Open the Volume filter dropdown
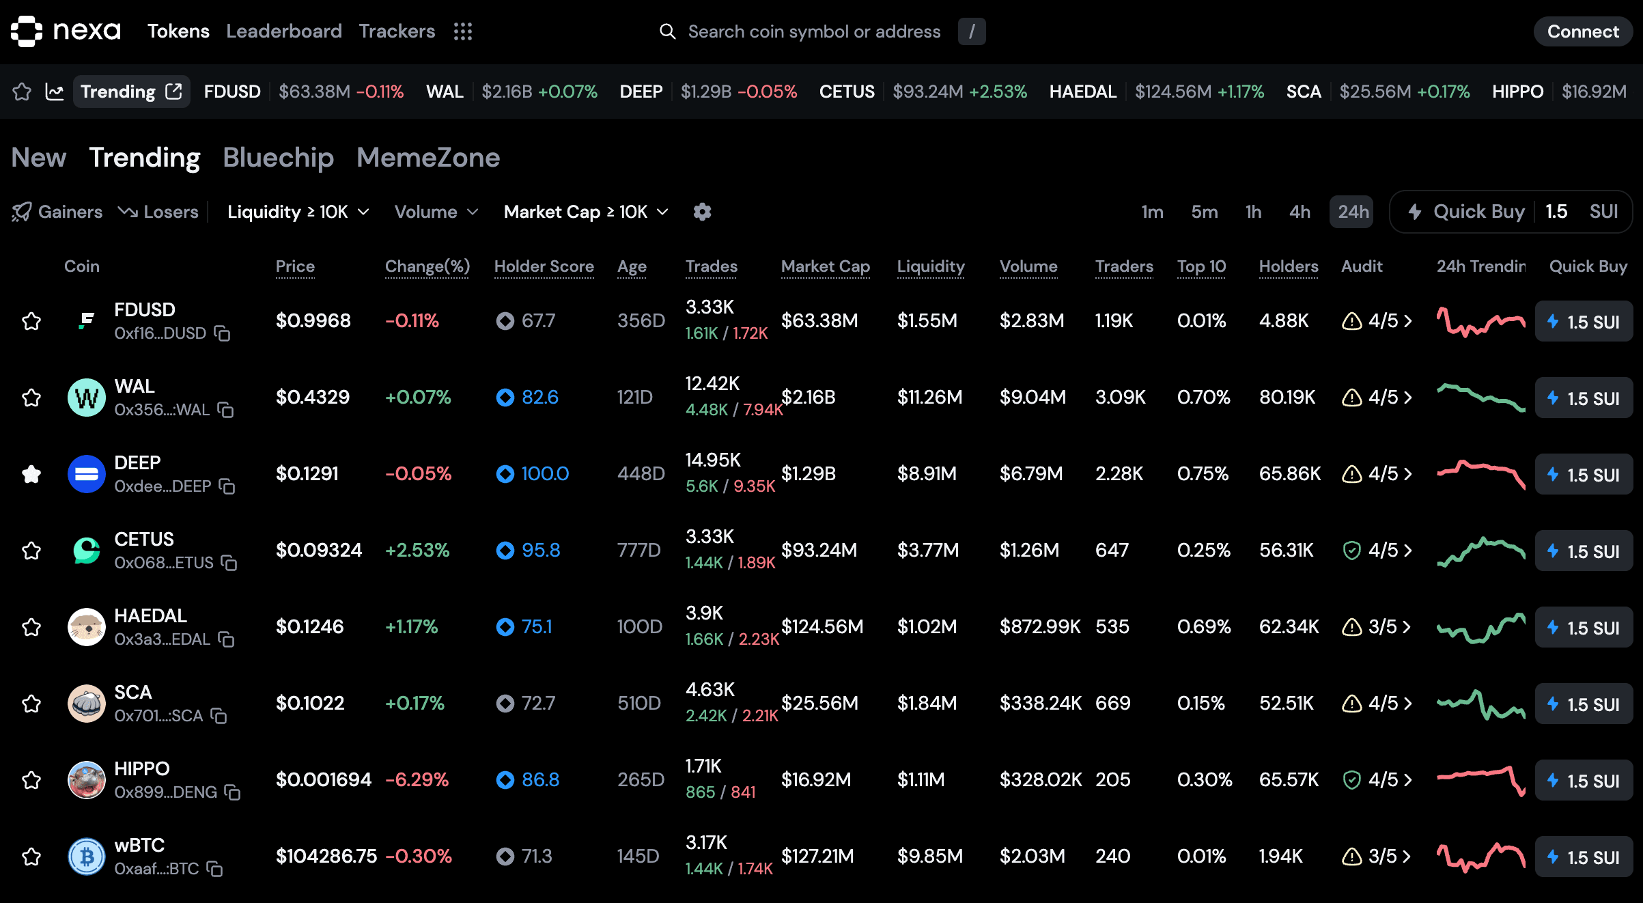The height and width of the screenshot is (903, 1643). 436,212
